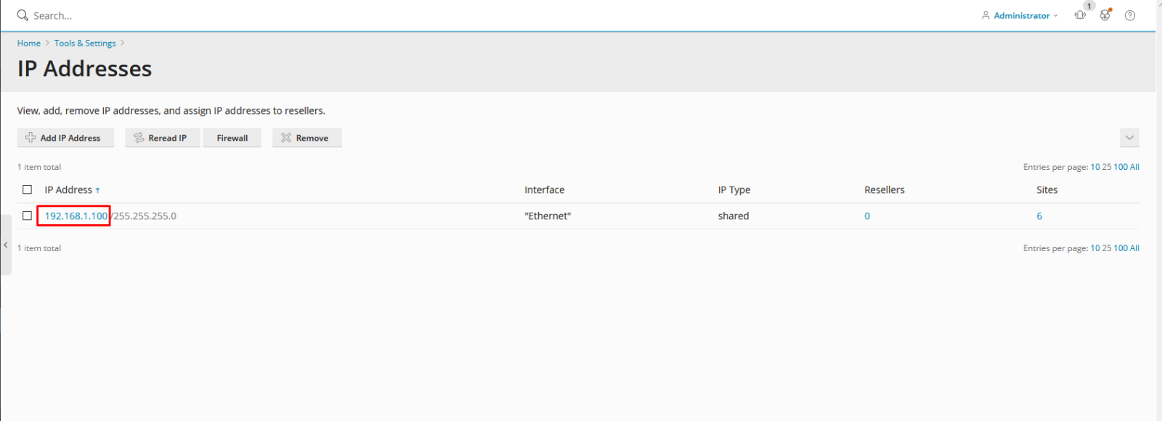Check the box for 192.168.1.100 row

(x=28, y=216)
